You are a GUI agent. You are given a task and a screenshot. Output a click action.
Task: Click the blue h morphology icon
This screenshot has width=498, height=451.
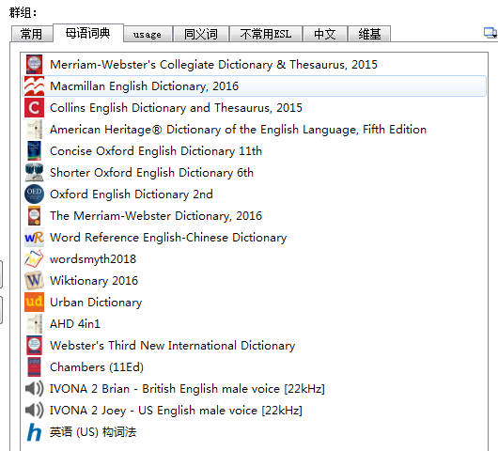tap(34, 432)
